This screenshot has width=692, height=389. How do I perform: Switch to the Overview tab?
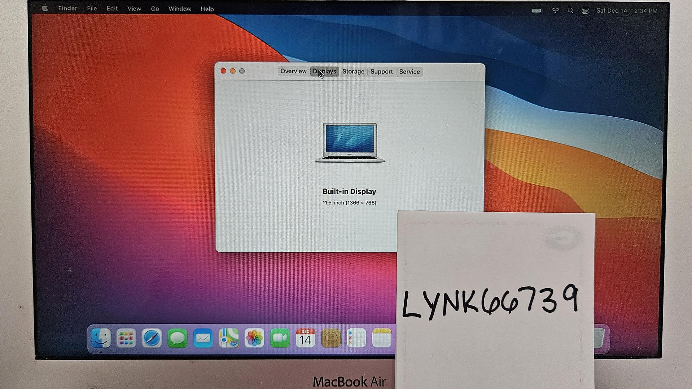[293, 71]
